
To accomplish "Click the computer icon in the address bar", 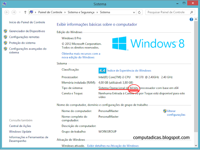I will [31, 12].
